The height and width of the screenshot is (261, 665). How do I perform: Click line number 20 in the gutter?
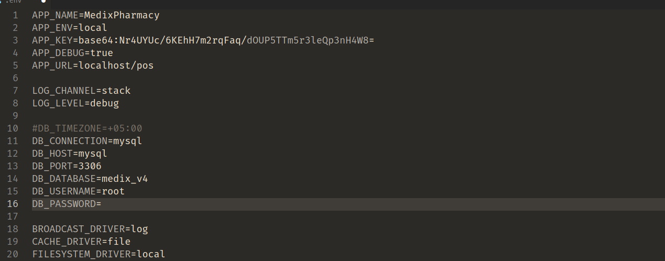click(13, 254)
